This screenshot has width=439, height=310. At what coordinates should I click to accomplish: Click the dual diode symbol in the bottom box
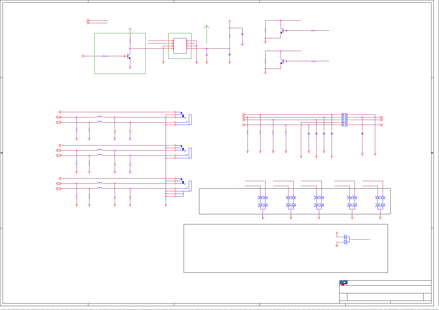pos(346,239)
